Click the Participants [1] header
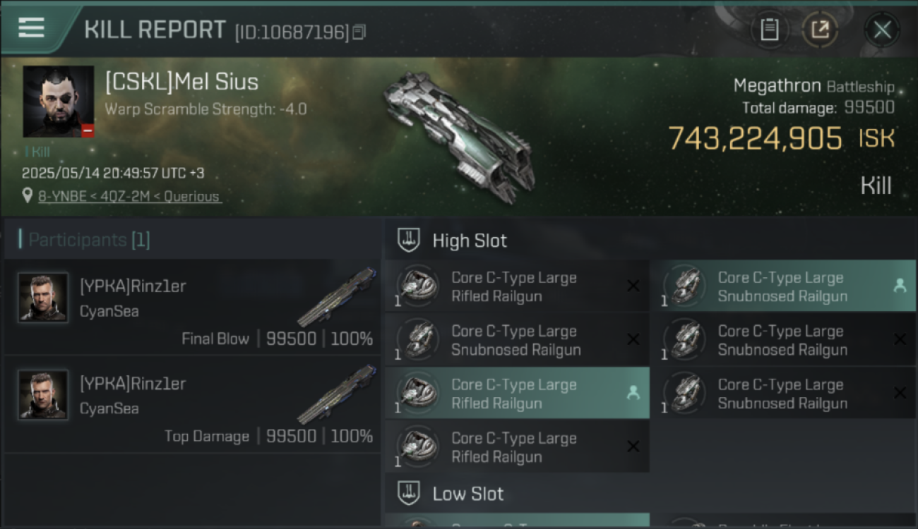The height and width of the screenshot is (529, 918). (x=84, y=240)
